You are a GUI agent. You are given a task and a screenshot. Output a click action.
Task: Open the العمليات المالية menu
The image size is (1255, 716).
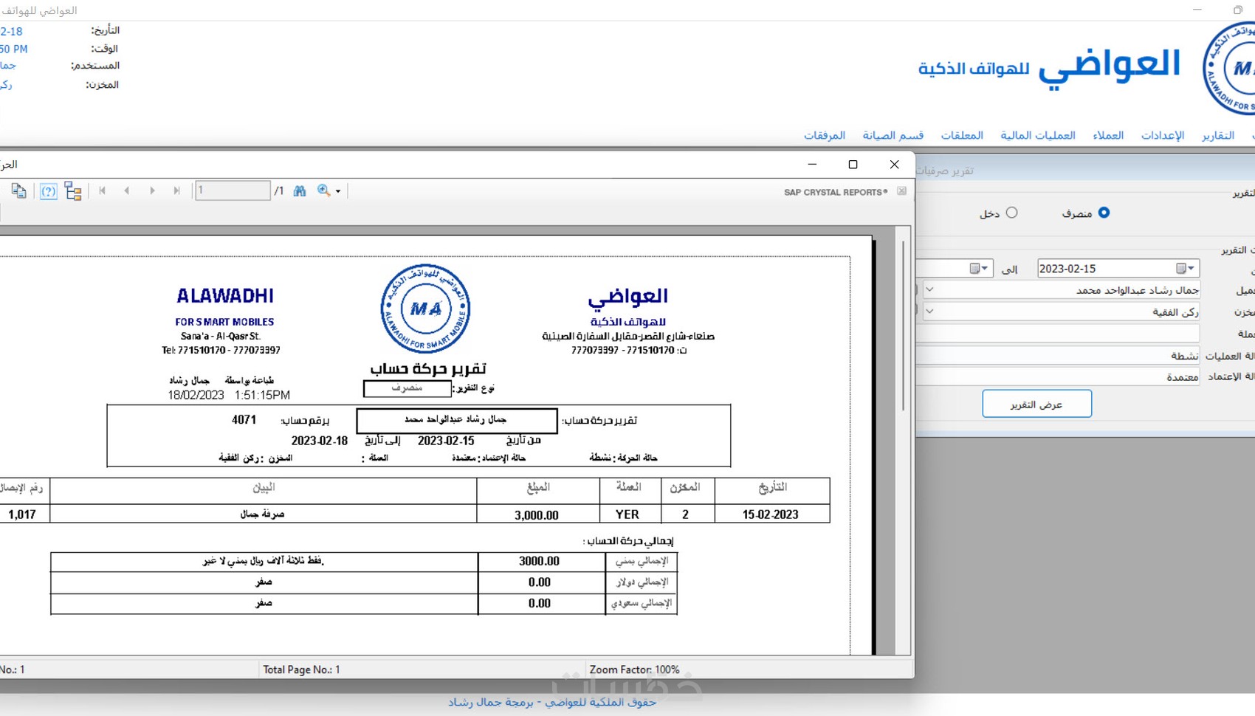pyautogui.click(x=1038, y=135)
